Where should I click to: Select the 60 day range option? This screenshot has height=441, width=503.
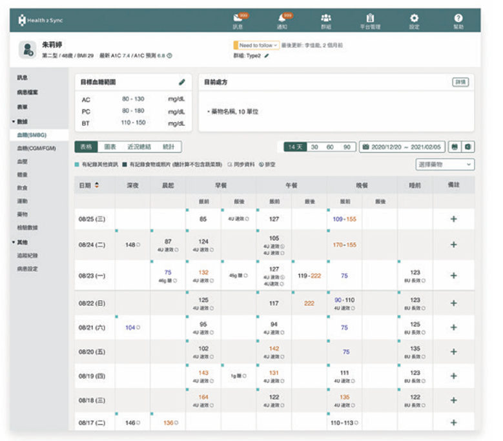click(330, 147)
